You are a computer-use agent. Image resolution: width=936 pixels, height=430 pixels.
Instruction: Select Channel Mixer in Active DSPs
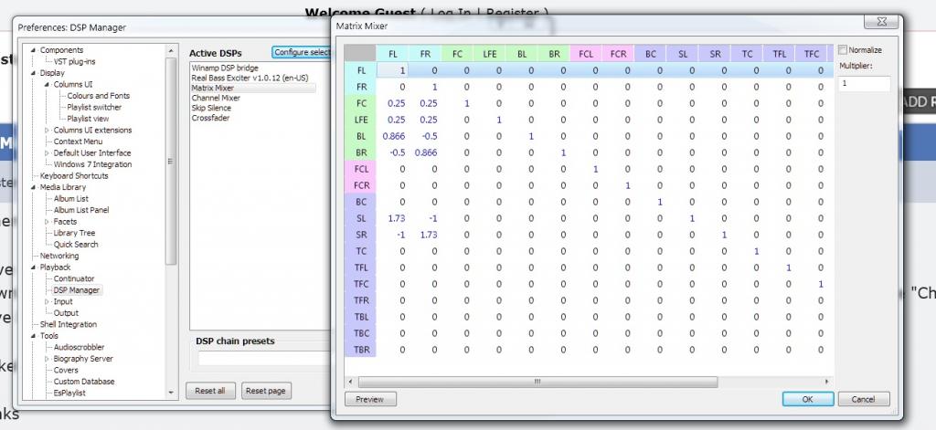(217, 98)
